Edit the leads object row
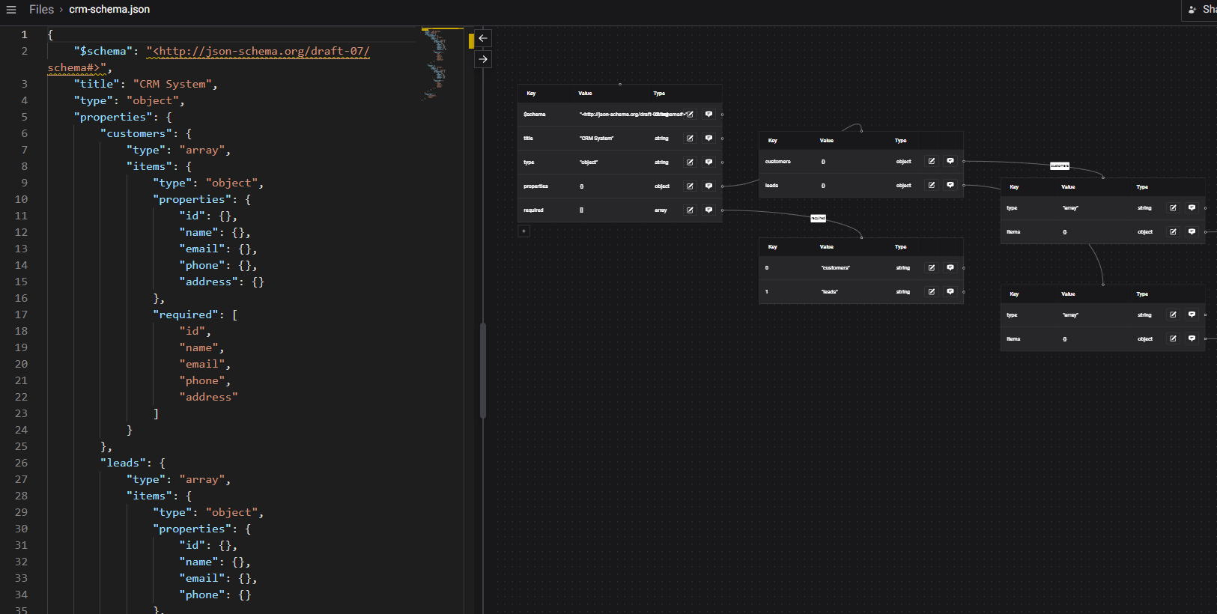The height and width of the screenshot is (614, 1217). (932, 185)
